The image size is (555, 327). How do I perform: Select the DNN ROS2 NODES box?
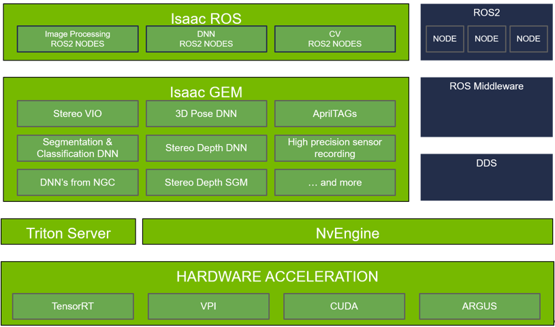coord(206,39)
